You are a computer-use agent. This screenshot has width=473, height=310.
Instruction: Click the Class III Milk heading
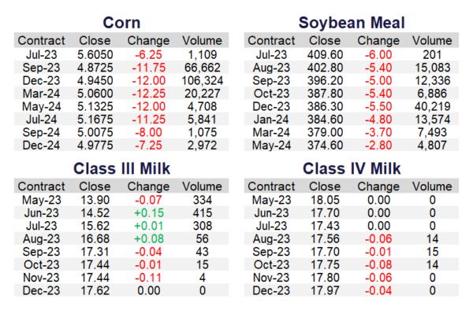122,168
